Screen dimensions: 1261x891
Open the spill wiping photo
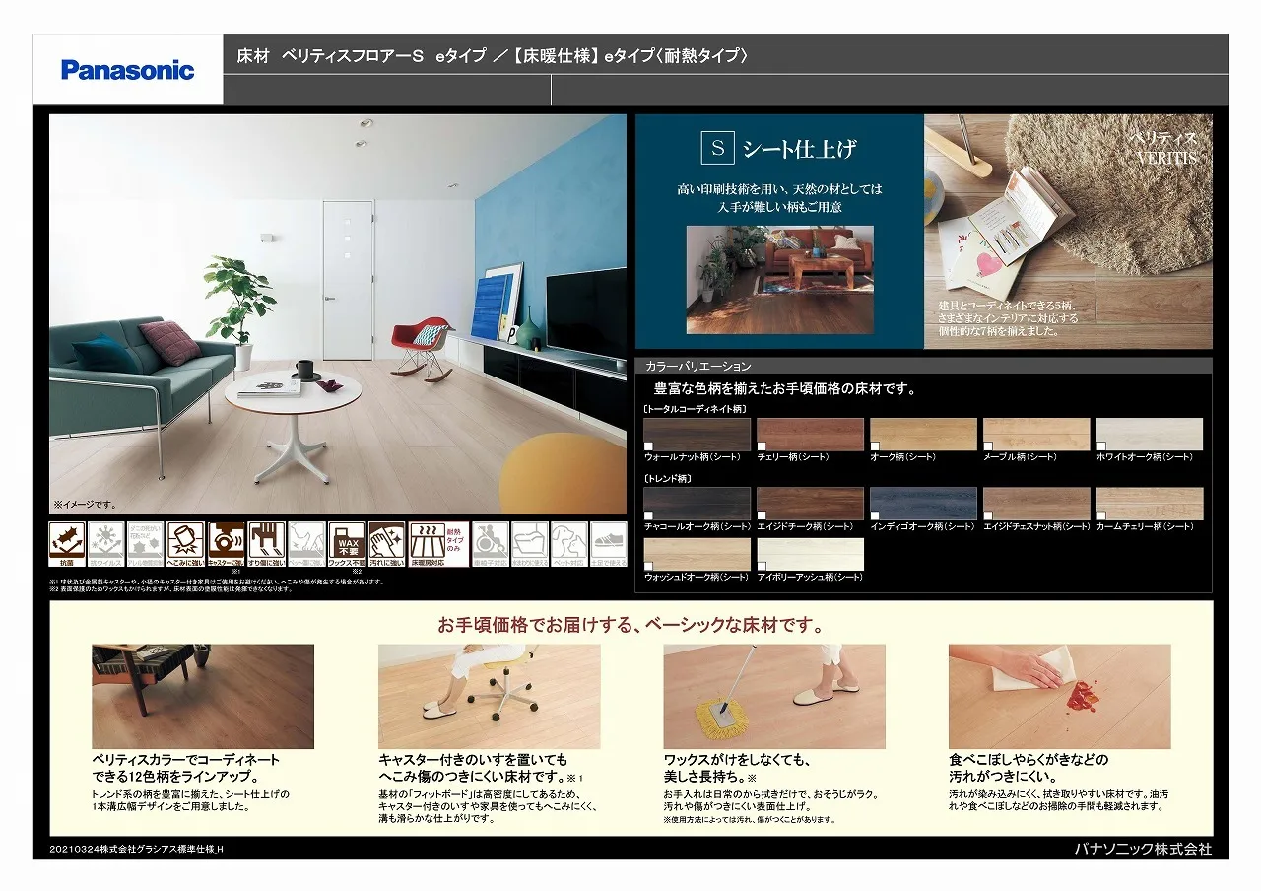pos(1059,697)
